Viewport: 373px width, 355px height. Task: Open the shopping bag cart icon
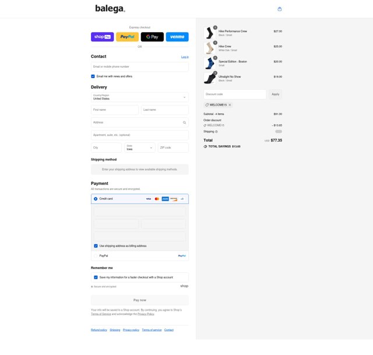point(280,9)
